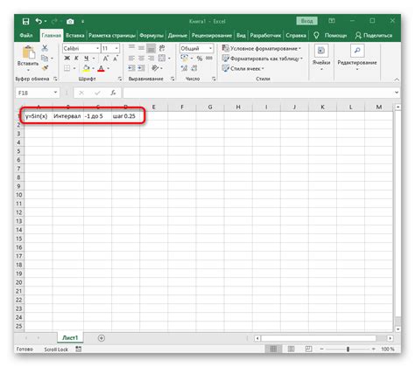Decrease font size with the smaller A icon
This screenshot has width=415, height=367.
[x=116, y=59]
